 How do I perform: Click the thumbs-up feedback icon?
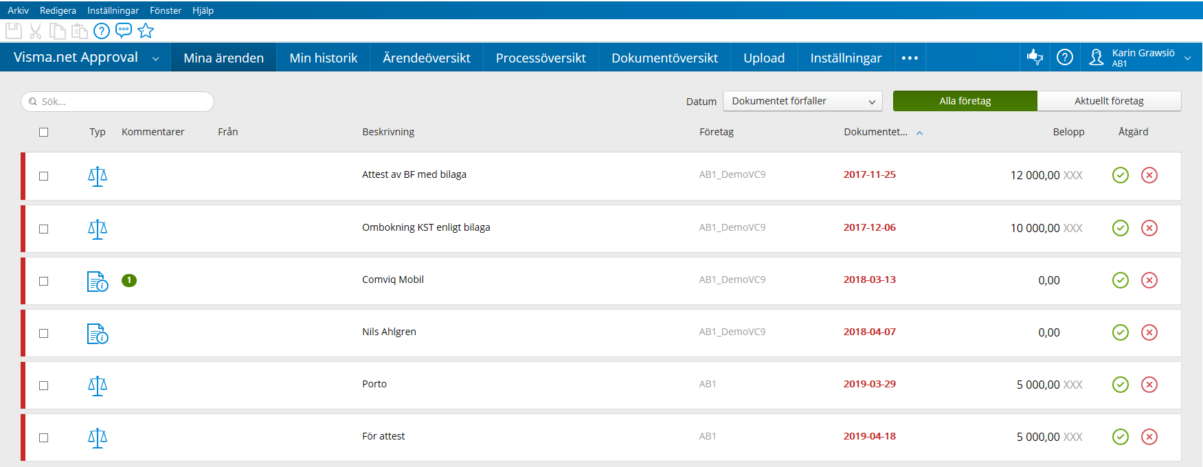(1035, 57)
